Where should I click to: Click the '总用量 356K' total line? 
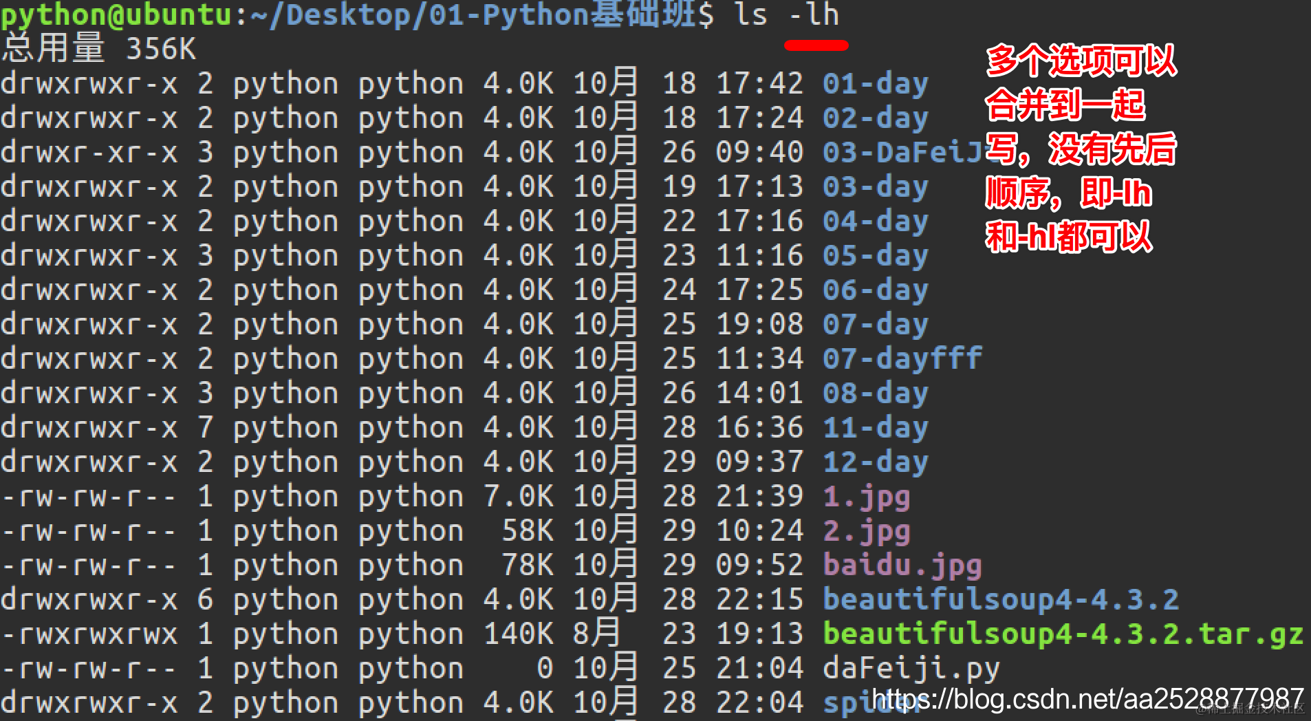click(x=99, y=49)
